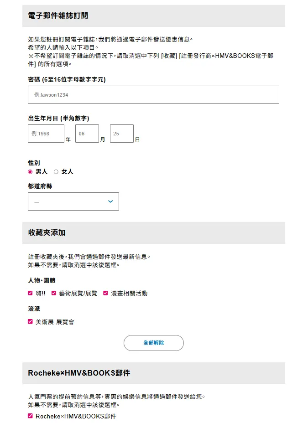Click the 全部解除 button
Screen dimensions: 308x428
tap(154, 343)
